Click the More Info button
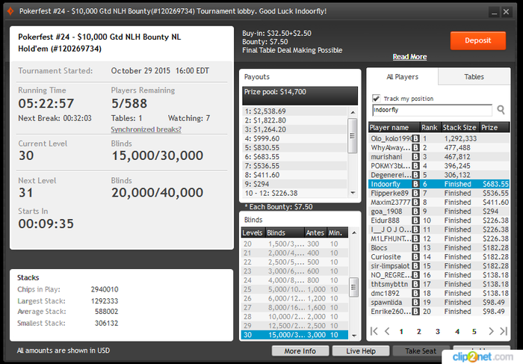 point(300,351)
